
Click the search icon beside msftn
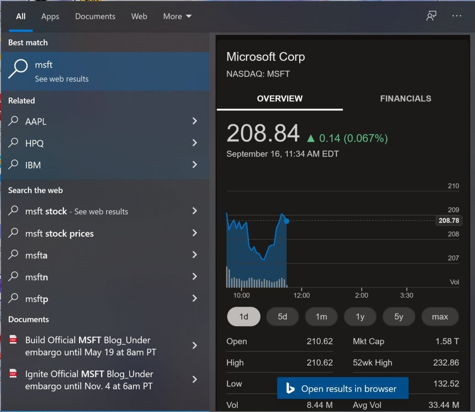coord(13,276)
